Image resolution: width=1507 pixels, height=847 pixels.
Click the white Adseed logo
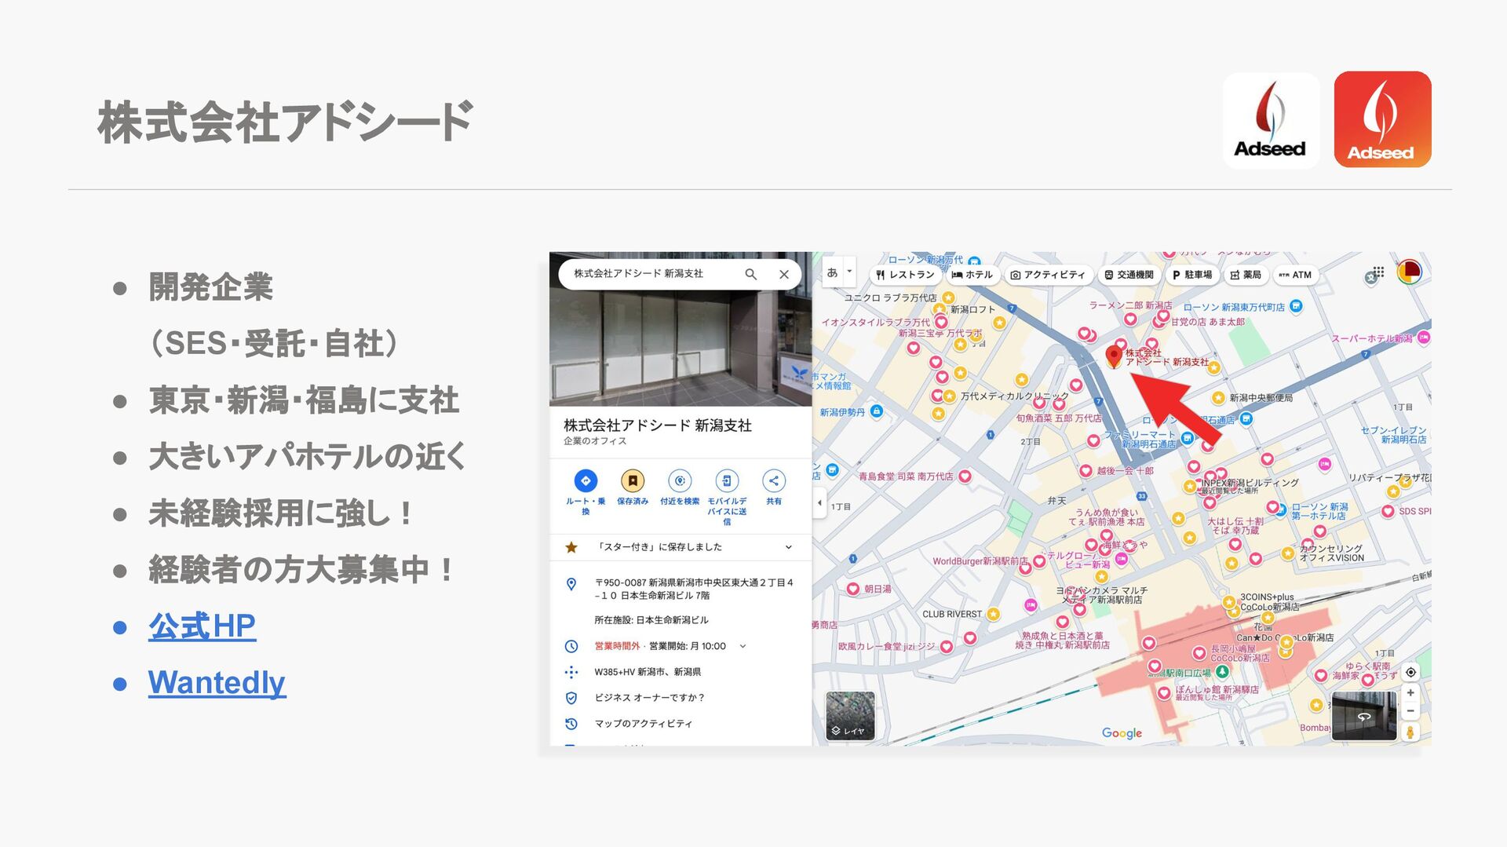[1271, 120]
